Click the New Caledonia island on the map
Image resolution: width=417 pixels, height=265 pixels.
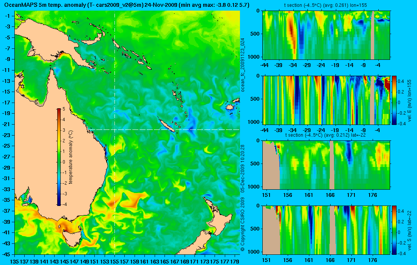click(x=166, y=125)
